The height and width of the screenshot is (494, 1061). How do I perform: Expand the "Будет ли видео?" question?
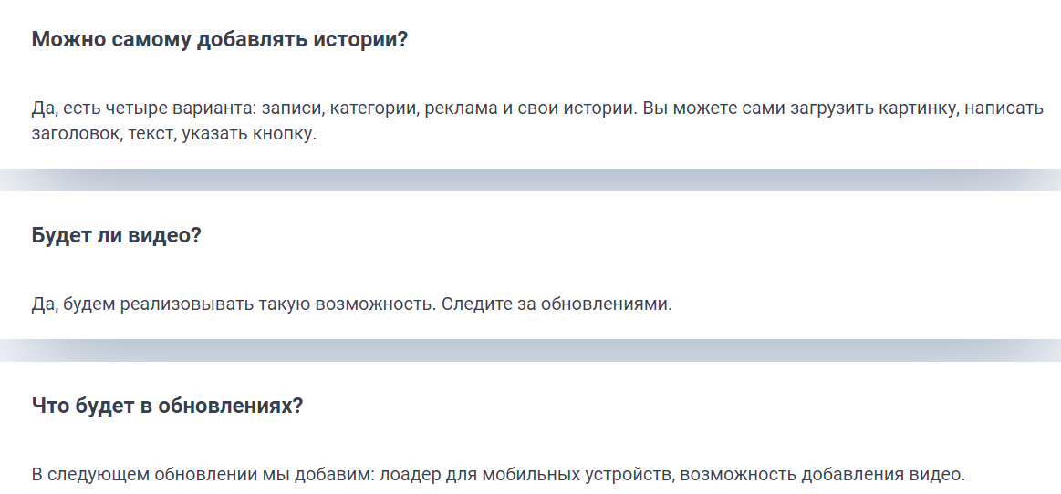116,235
